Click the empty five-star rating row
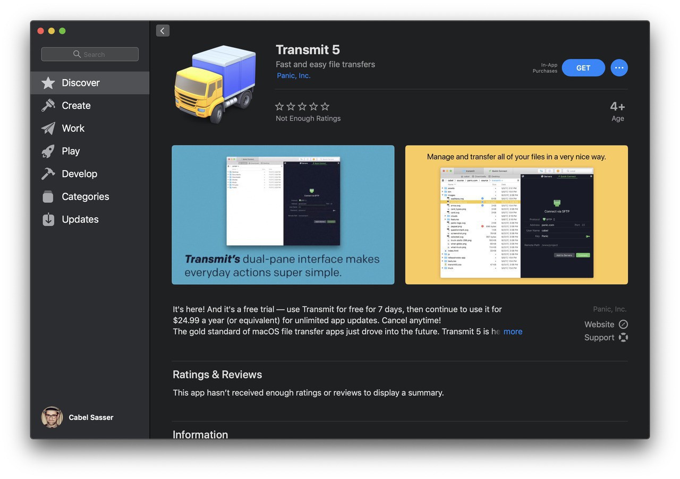This screenshot has width=680, height=479. [x=302, y=106]
